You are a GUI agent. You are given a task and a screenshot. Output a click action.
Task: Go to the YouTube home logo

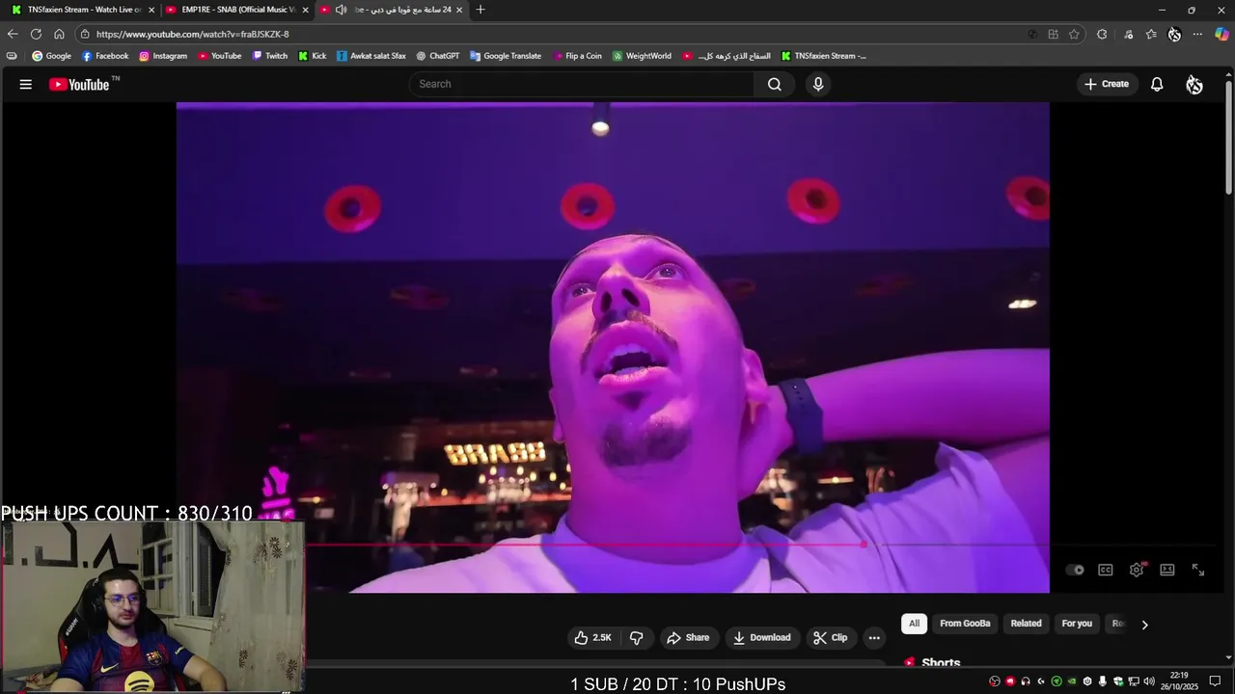pyautogui.click(x=79, y=84)
